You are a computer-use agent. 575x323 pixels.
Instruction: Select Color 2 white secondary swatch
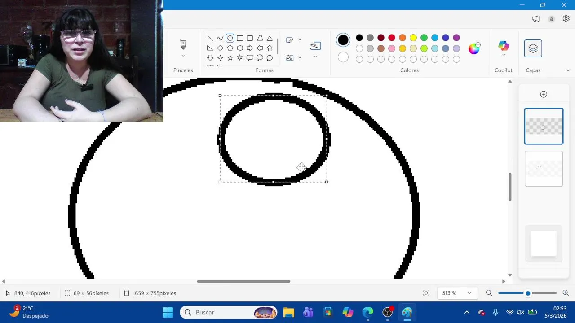click(x=343, y=57)
